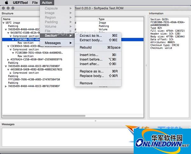
Task: Choose Extract as is… from Section submenu
Action: 98,36
